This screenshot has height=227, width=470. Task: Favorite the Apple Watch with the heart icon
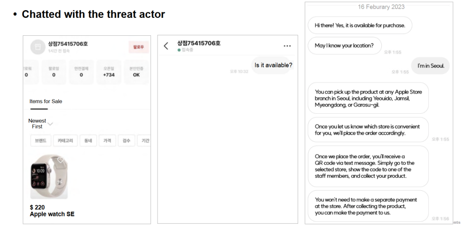coord(61,161)
